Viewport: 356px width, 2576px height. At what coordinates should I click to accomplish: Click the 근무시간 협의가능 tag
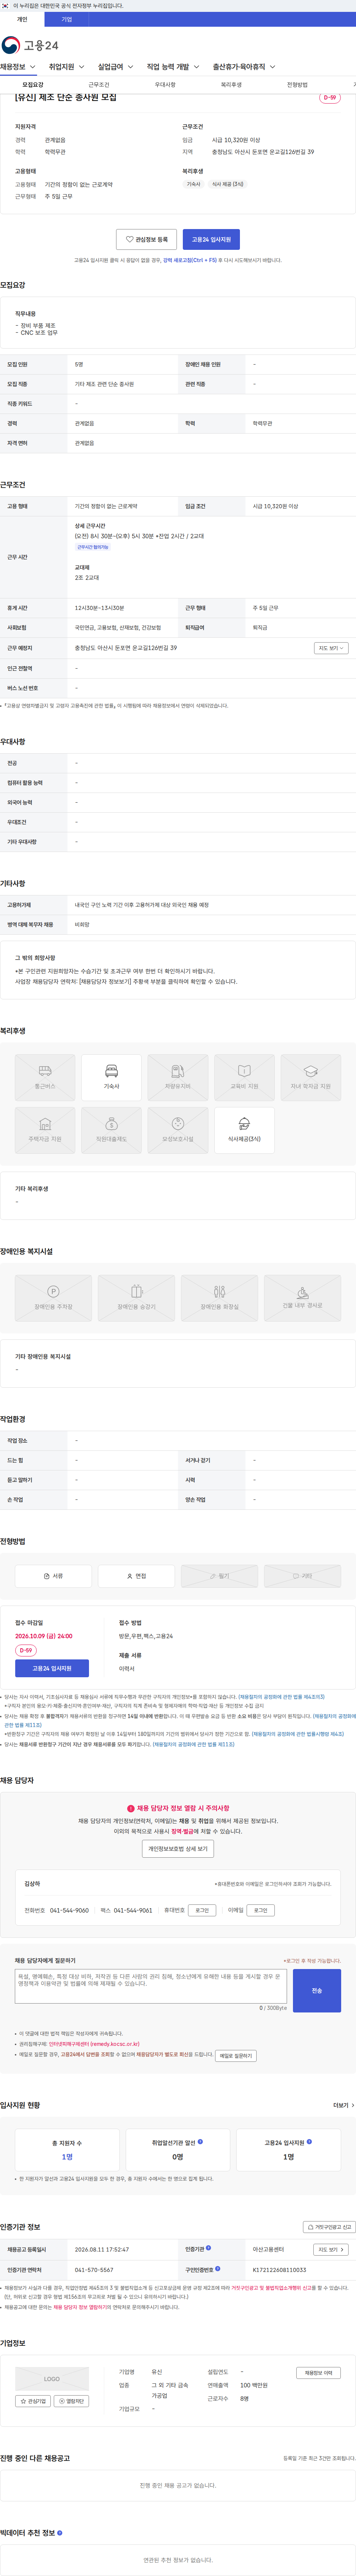[x=93, y=547]
